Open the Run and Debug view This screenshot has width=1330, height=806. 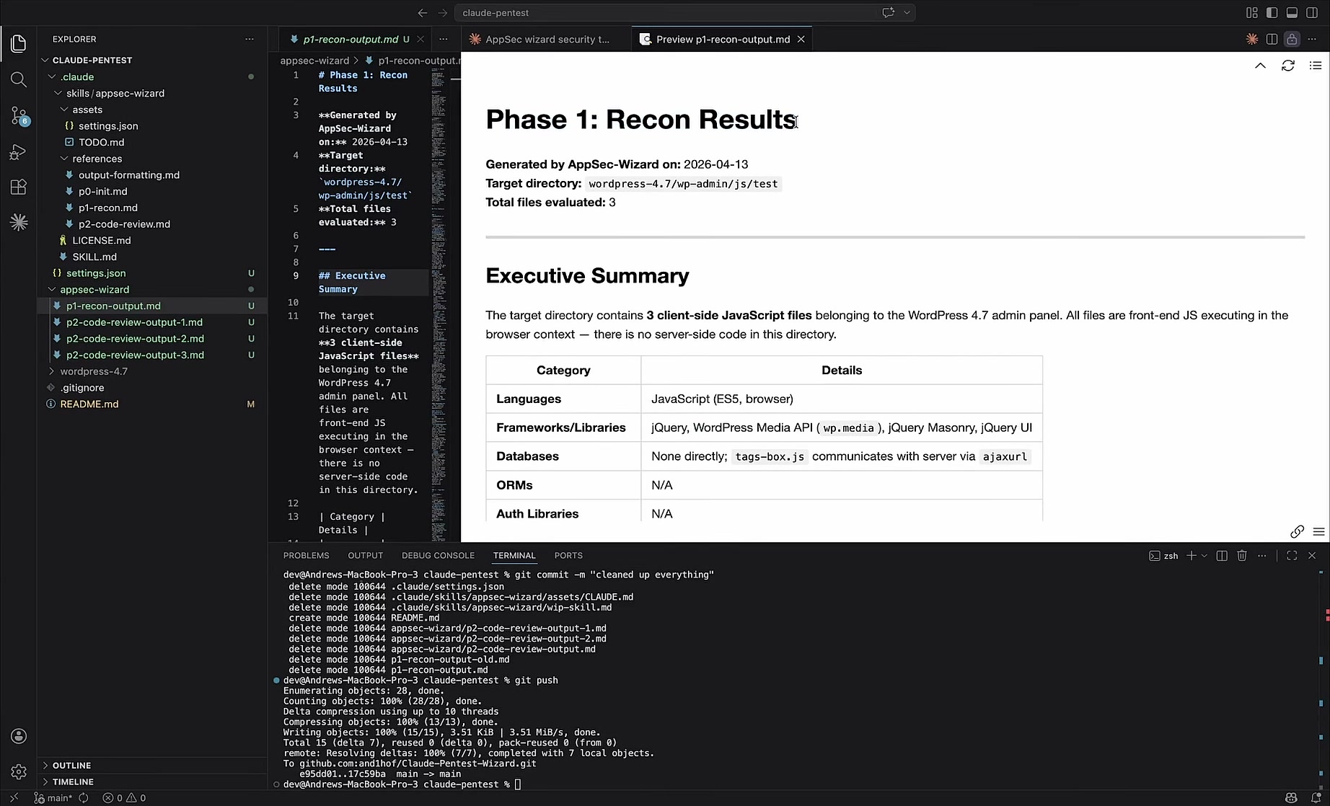[19, 151]
